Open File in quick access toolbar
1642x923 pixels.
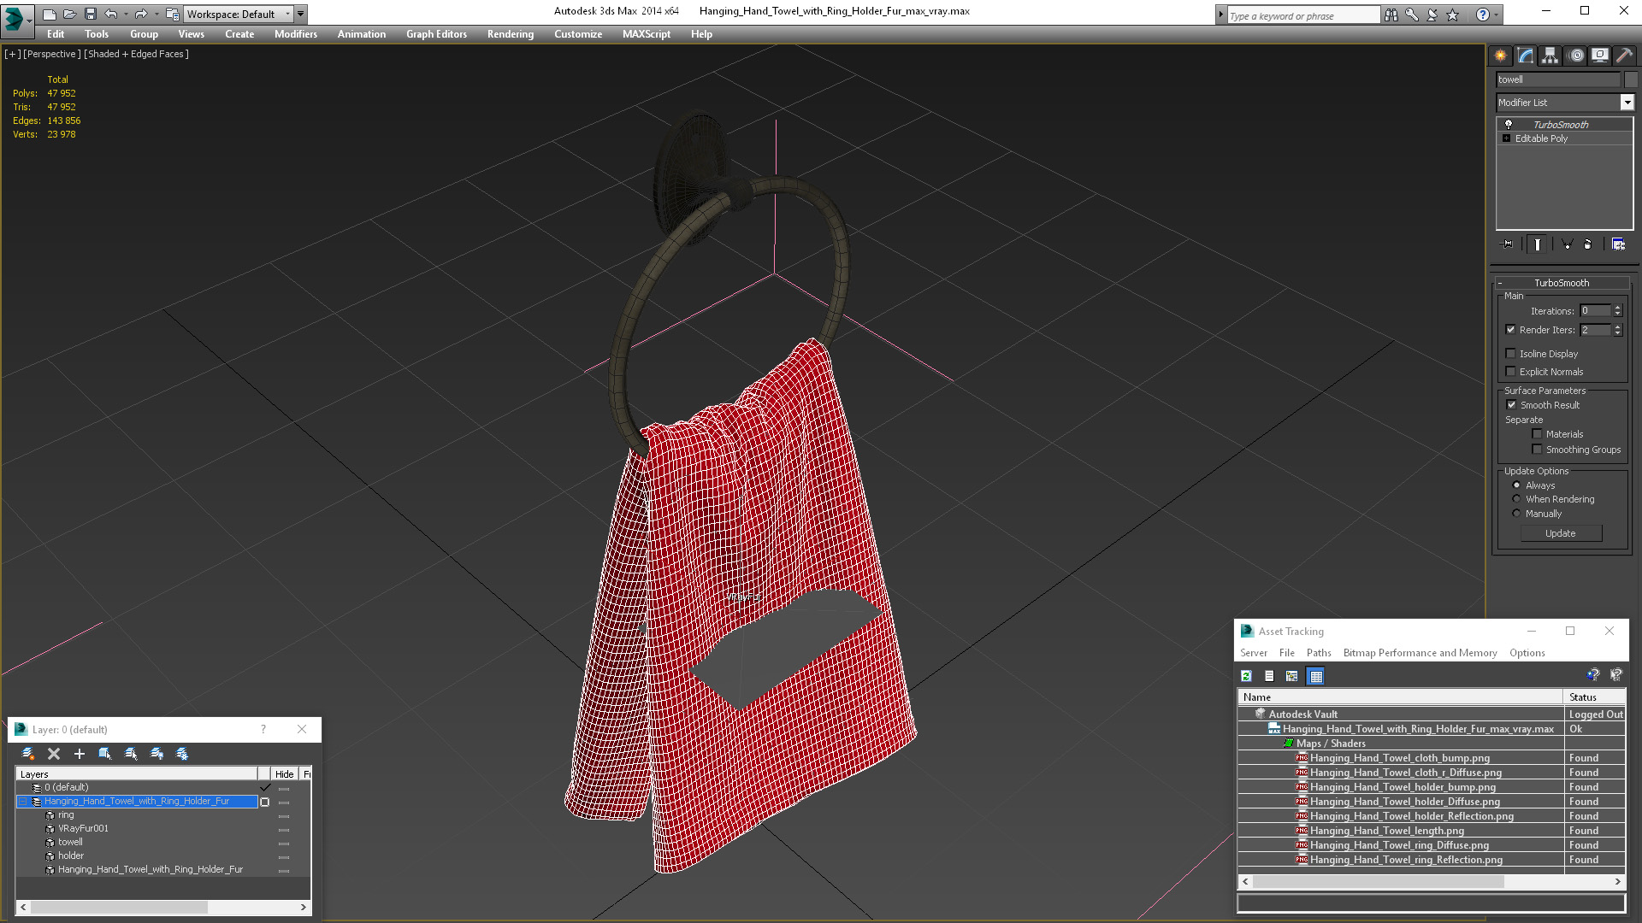[70, 14]
